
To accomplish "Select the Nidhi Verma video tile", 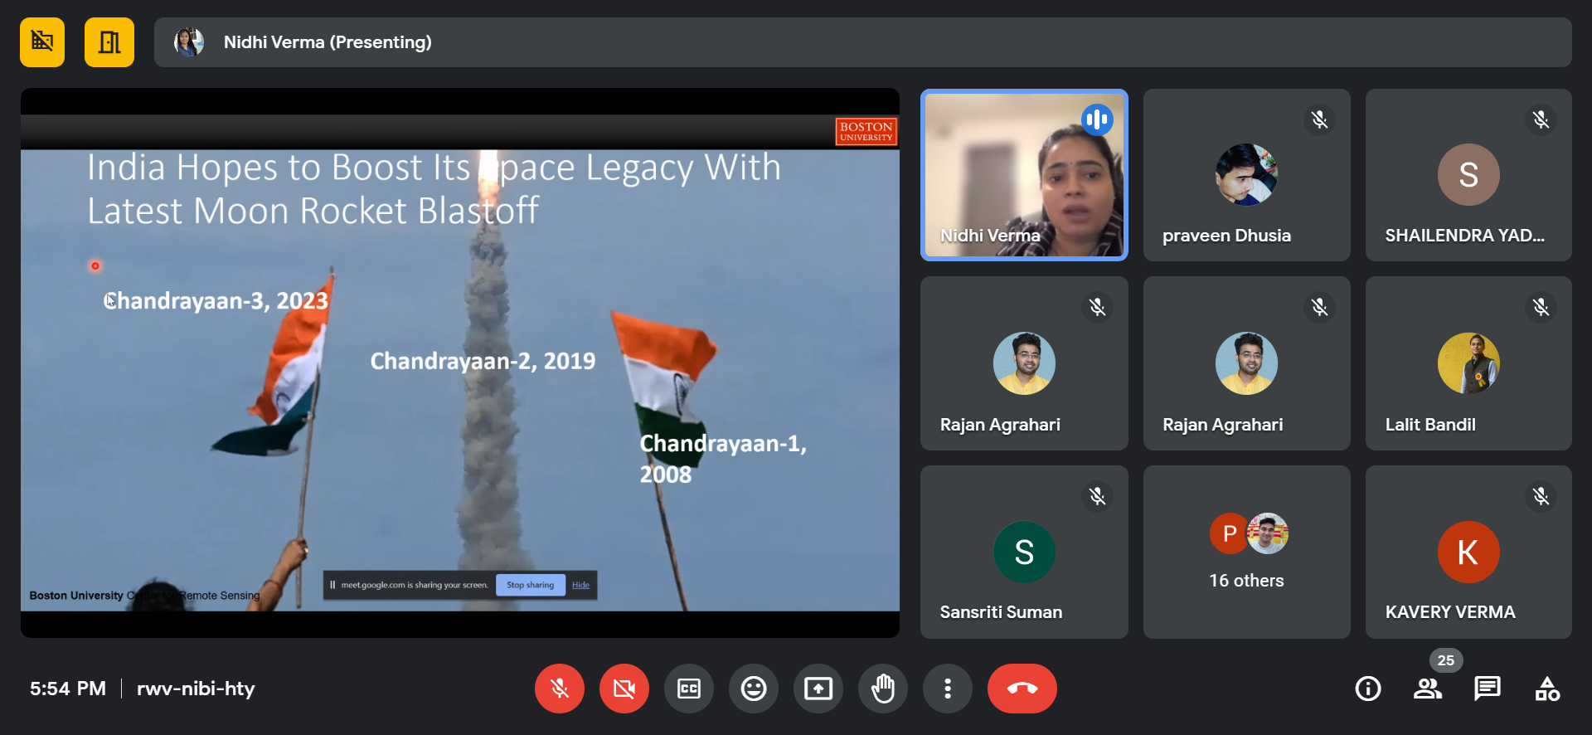I will [1024, 175].
